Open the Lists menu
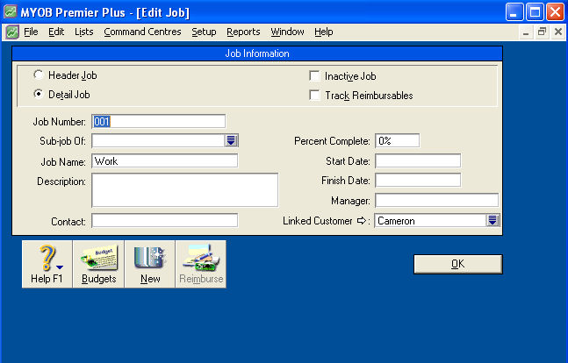 [83, 32]
